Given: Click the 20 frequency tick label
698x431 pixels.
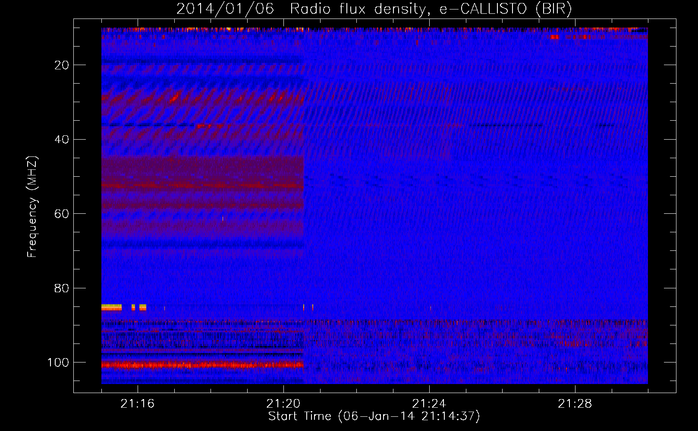Looking at the screenshot, I should click(62, 65).
